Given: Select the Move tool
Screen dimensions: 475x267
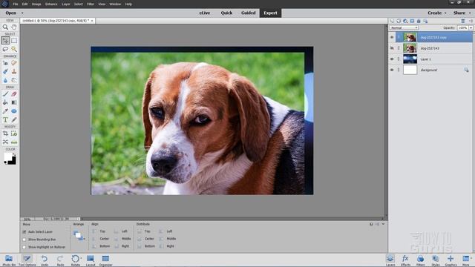Looking at the screenshot, I should tap(5, 40).
